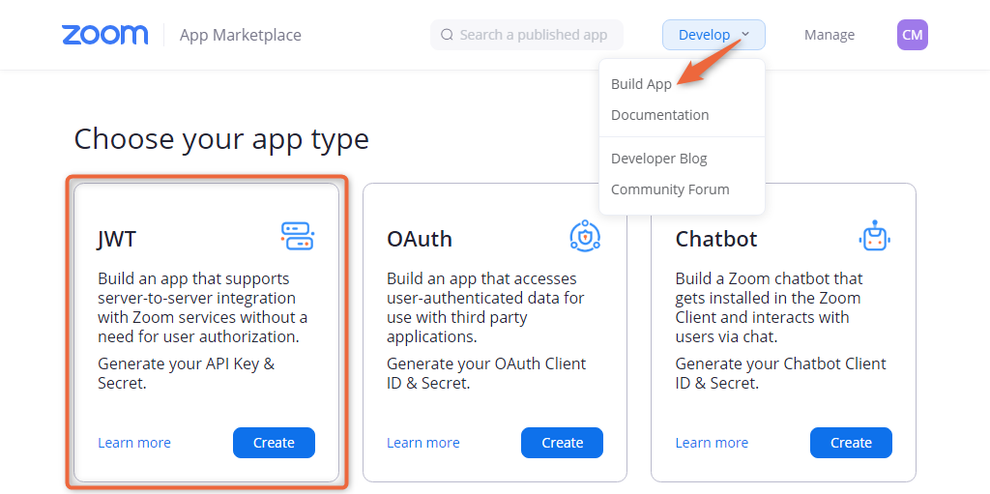This screenshot has width=990, height=494.
Task: Open Learn more for Chatbot
Action: coord(712,443)
